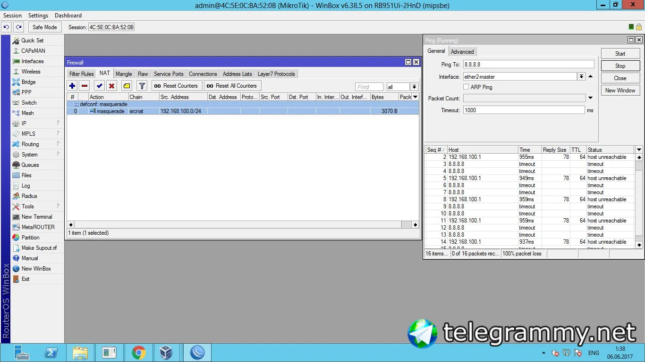The image size is (645, 362).
Task: Expand the MPLS submenu arrow
Action: [x=59, y=133]
